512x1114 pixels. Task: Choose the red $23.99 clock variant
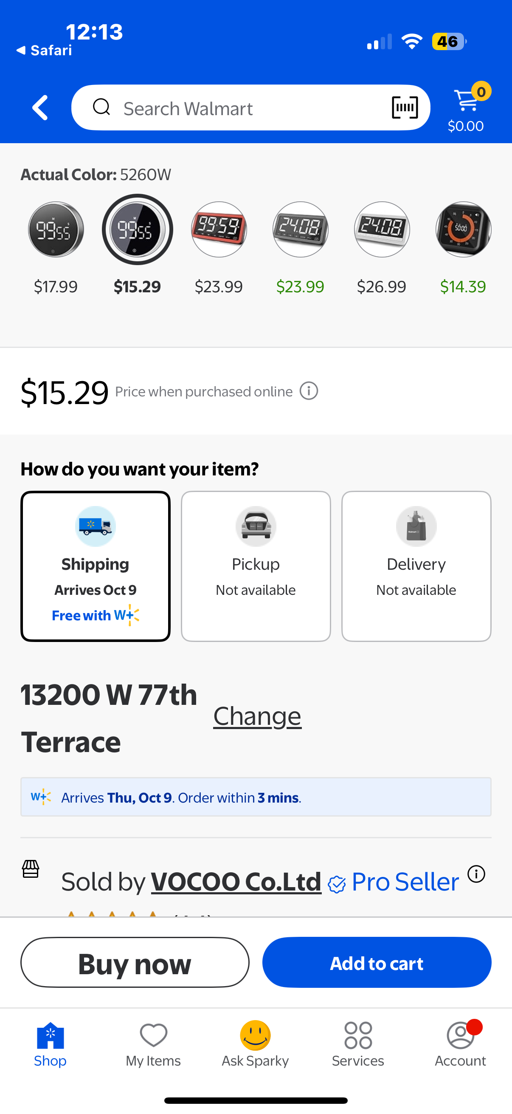point(219,229)
